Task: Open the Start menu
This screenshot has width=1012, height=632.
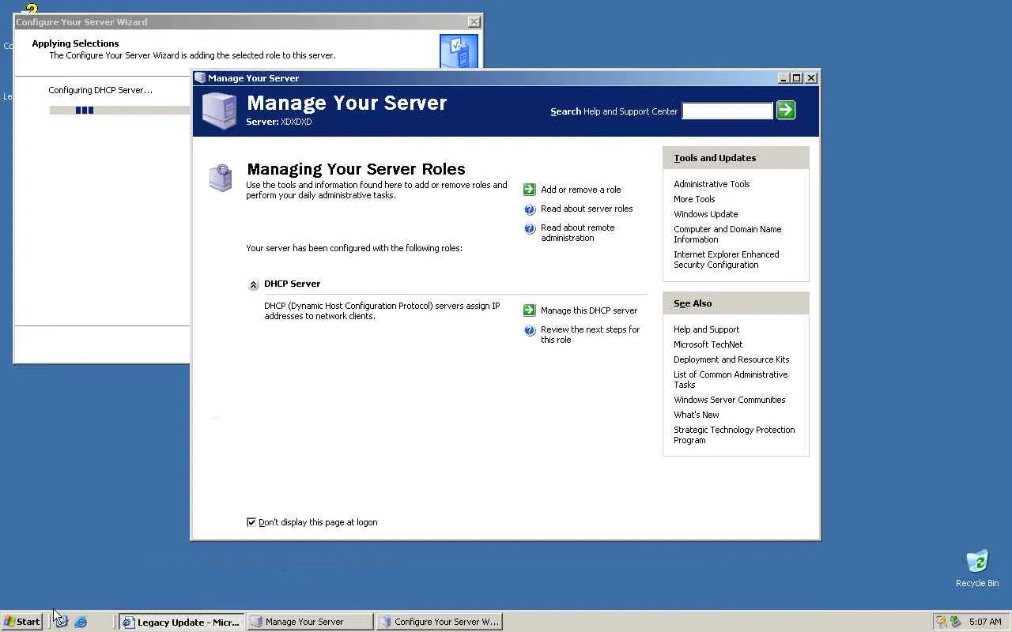Action: (x=22, y=622)
